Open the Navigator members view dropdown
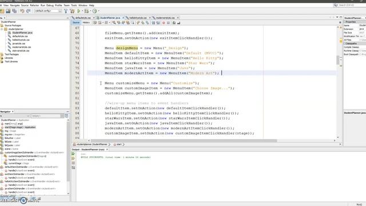 tap(14, 116)
